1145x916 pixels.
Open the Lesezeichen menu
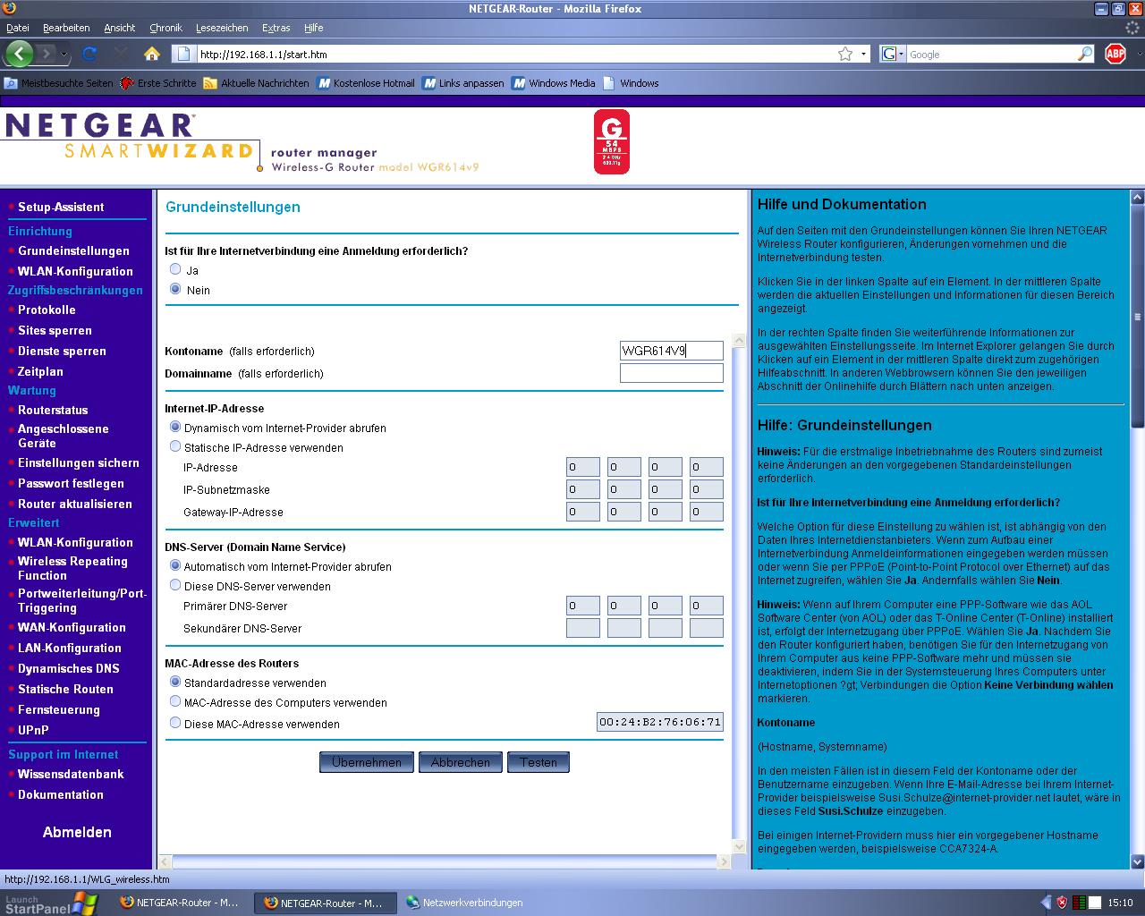point(223,28)
